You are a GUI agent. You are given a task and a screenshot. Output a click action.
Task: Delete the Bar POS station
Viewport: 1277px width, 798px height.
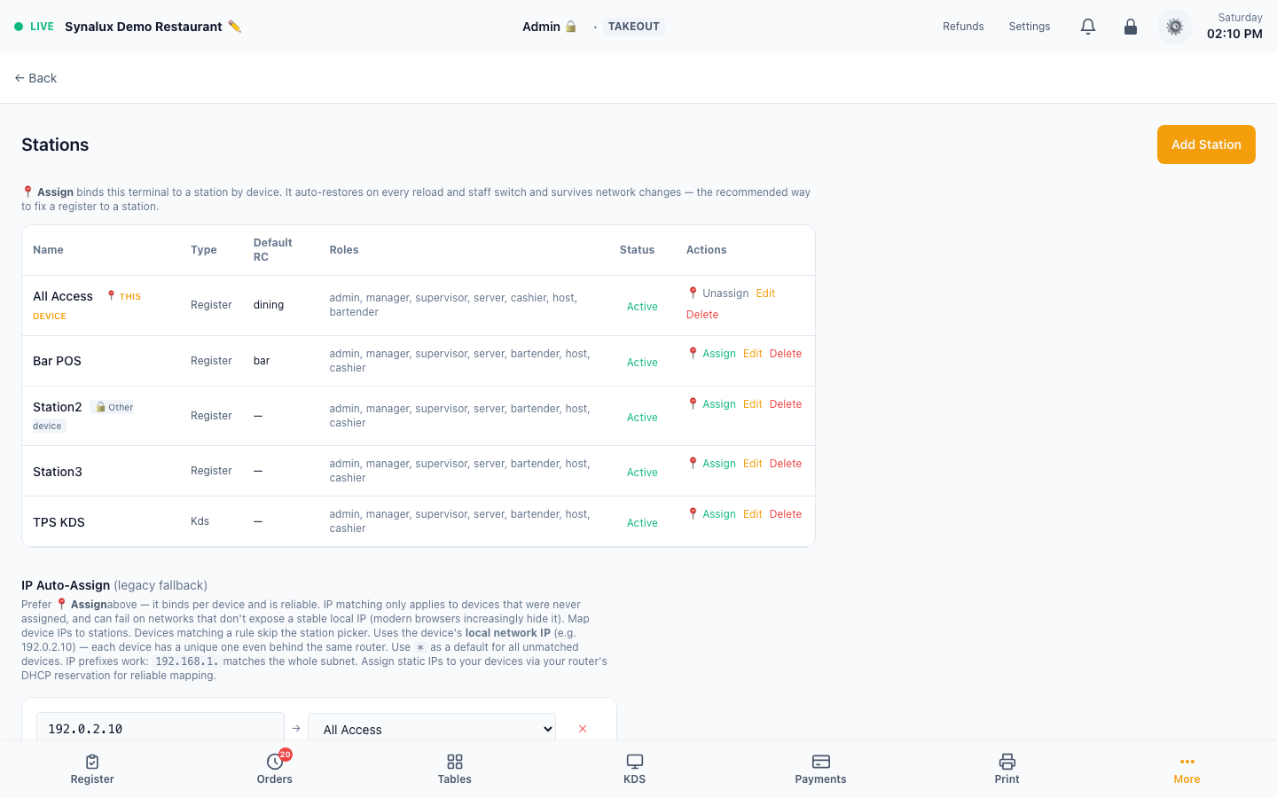click(786, 354)
